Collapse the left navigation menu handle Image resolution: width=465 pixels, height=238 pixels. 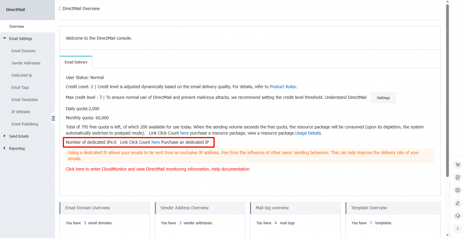tap(53, 118)
